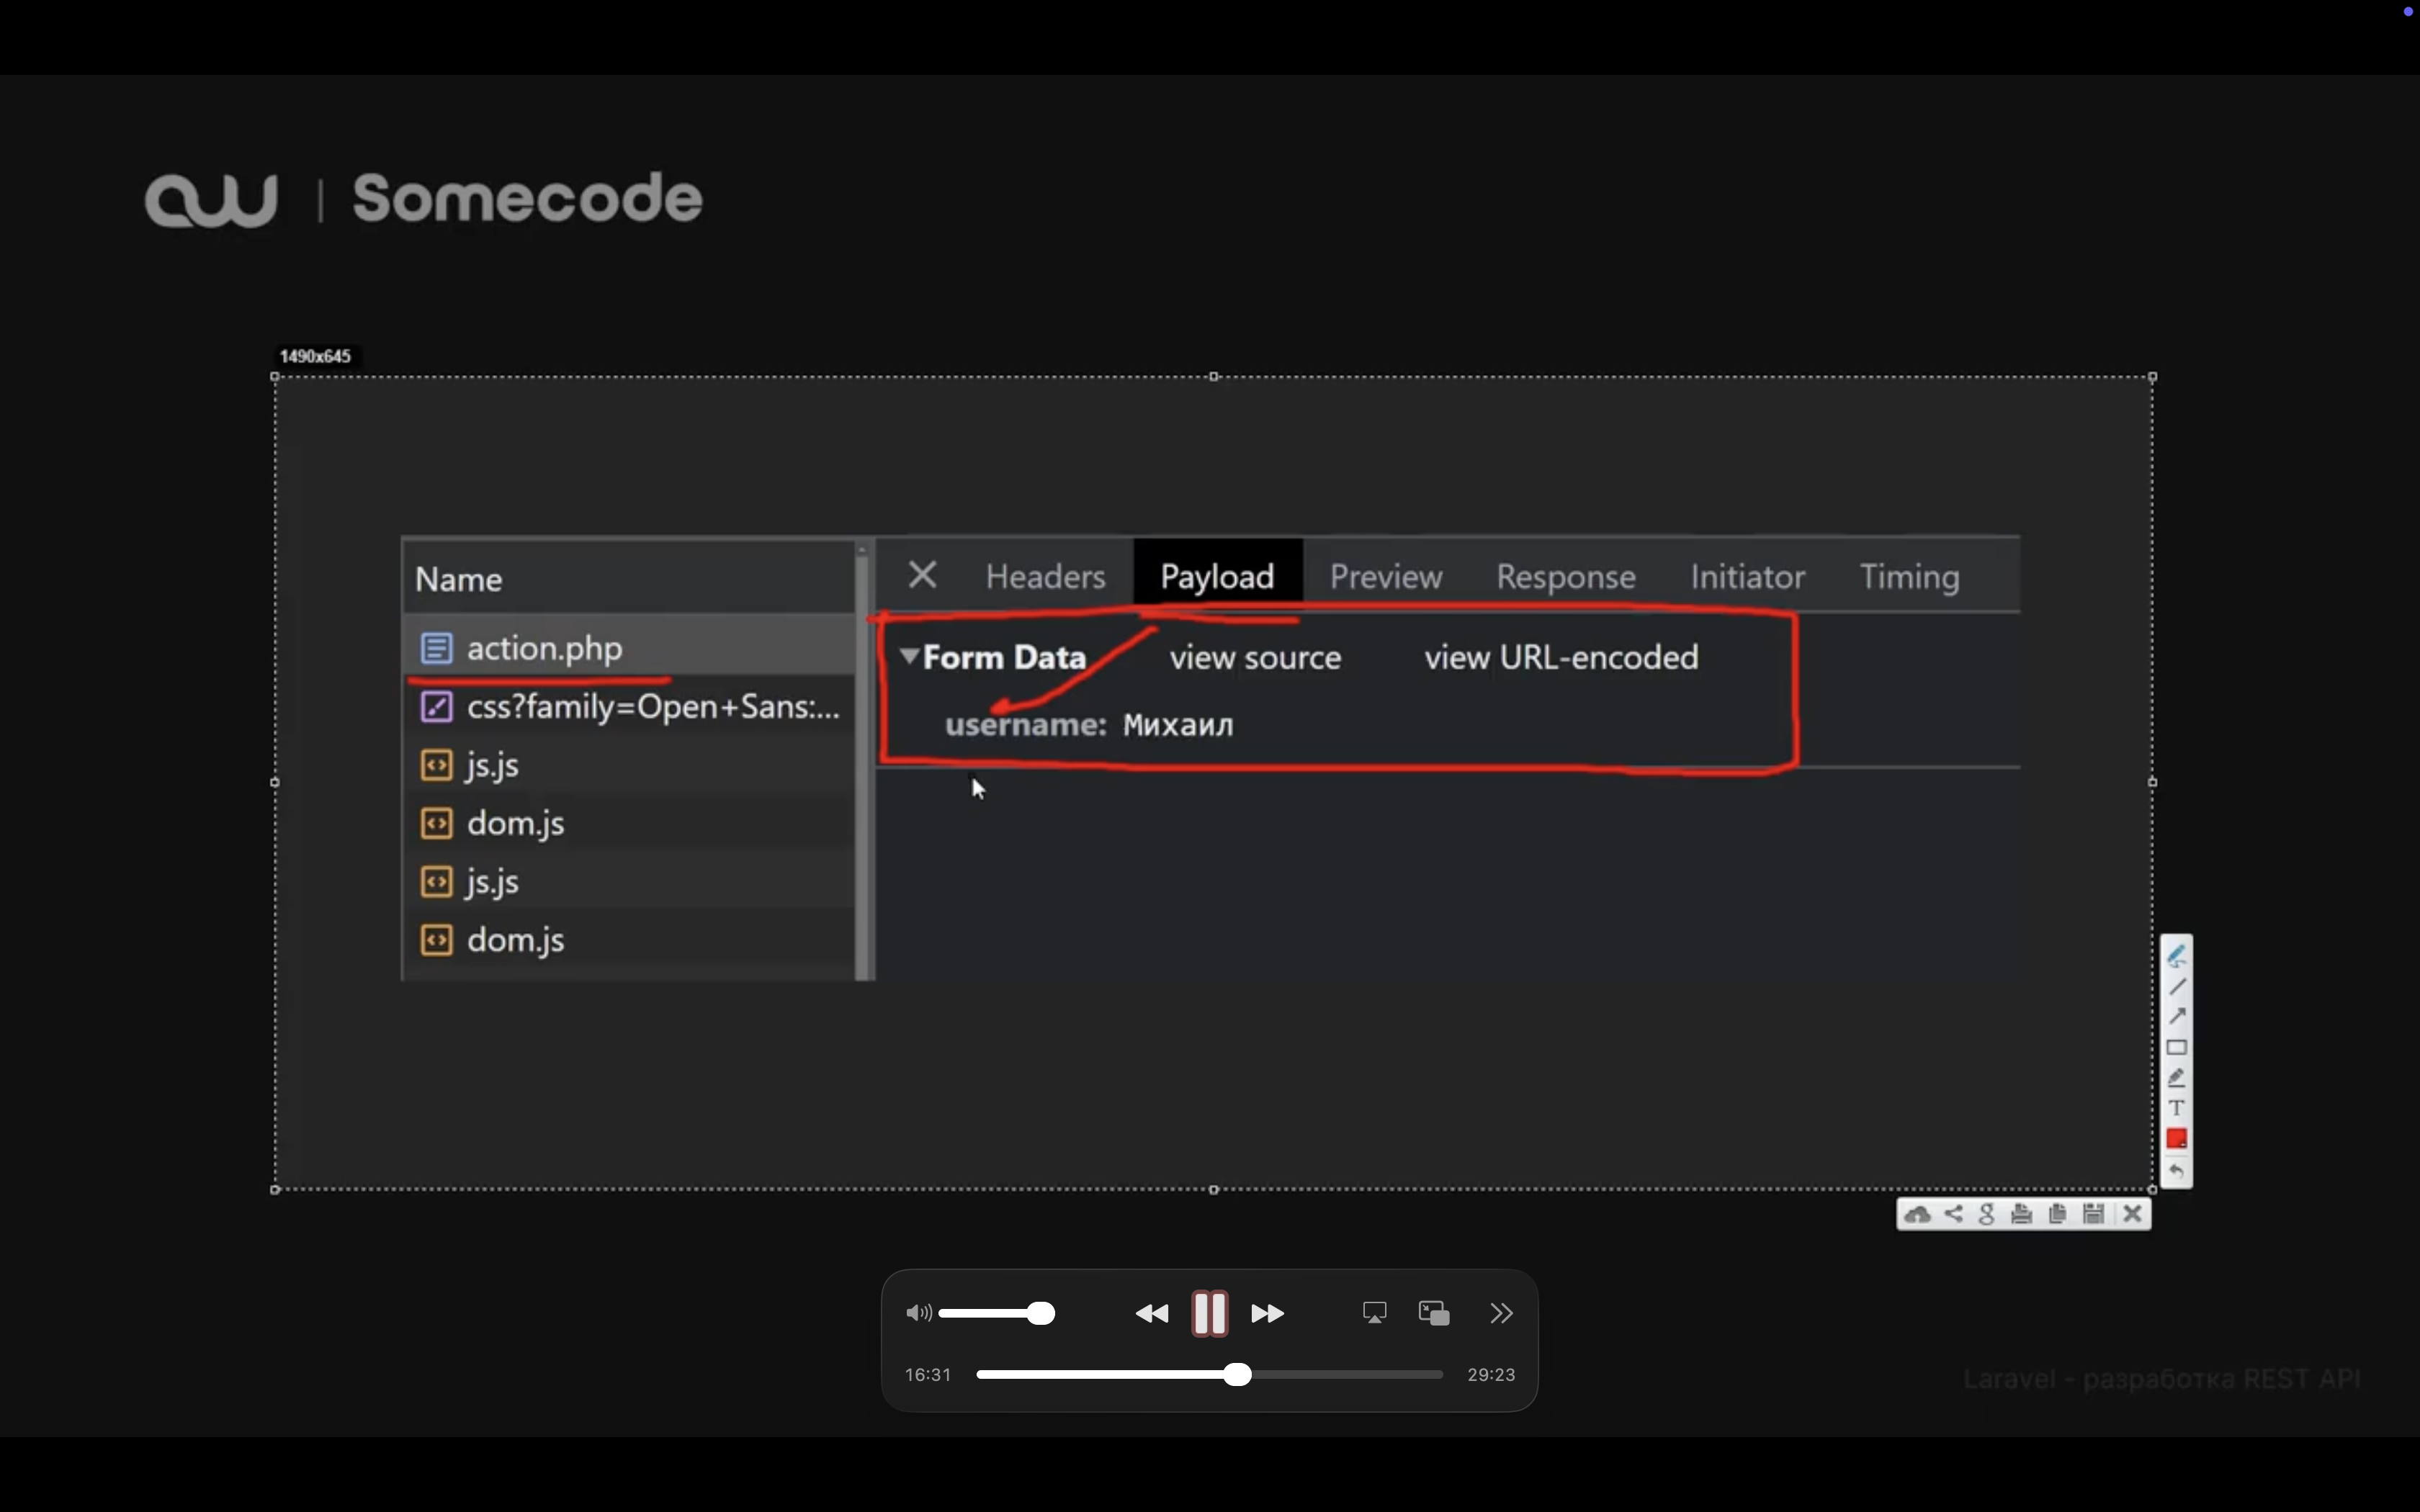Click the view source link
The image size is (2420, 1512).
(x=1255, y=658)
